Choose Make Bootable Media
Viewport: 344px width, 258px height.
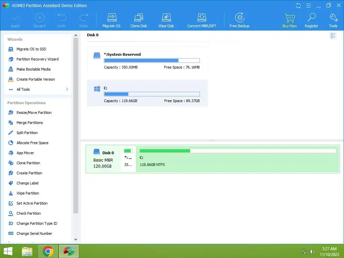[x=33, y=69]
